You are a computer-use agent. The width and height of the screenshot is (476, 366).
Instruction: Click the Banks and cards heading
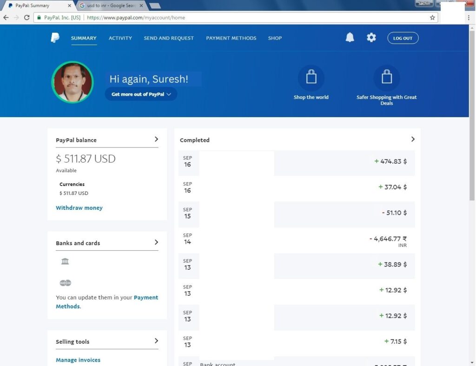click(x=78, y=243)
